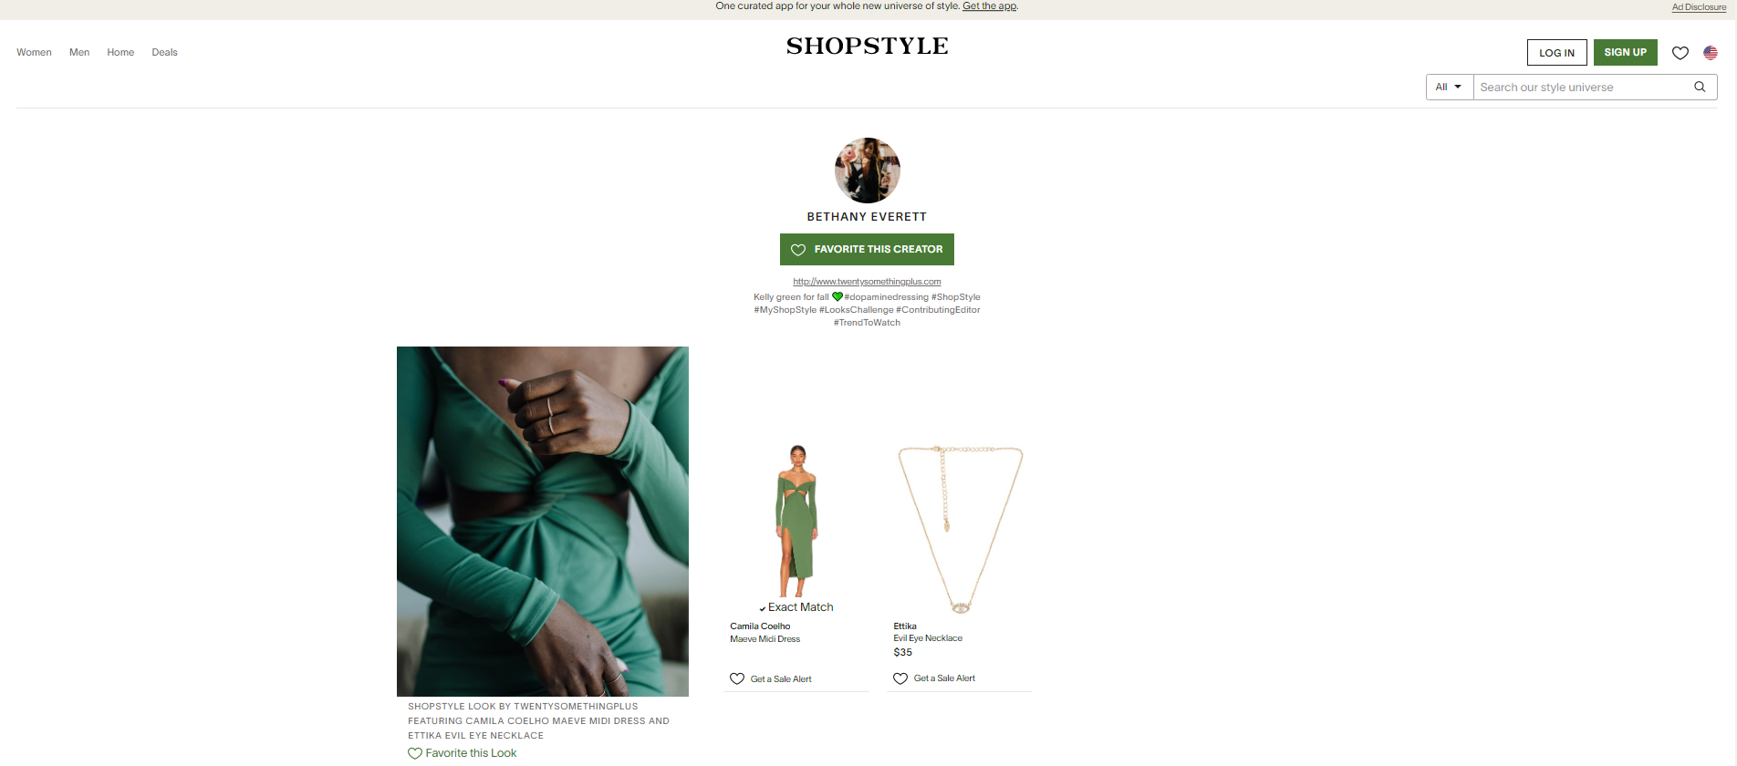Go to the Deals section

coord(164,53)
